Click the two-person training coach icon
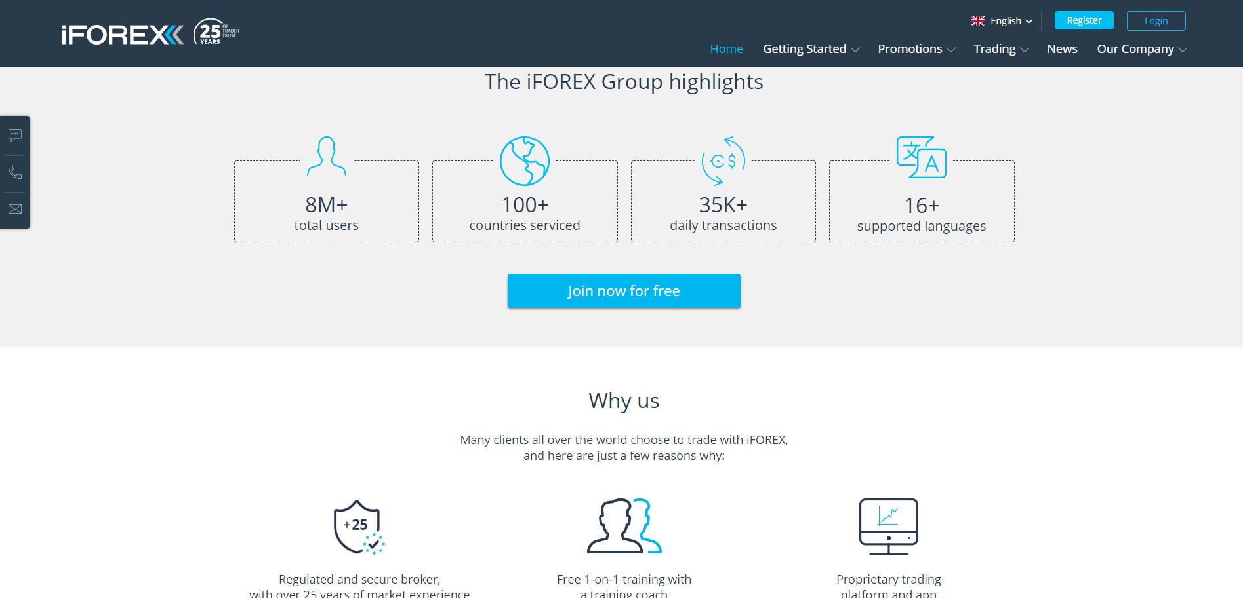1243x598 pixels. [624, 526]
